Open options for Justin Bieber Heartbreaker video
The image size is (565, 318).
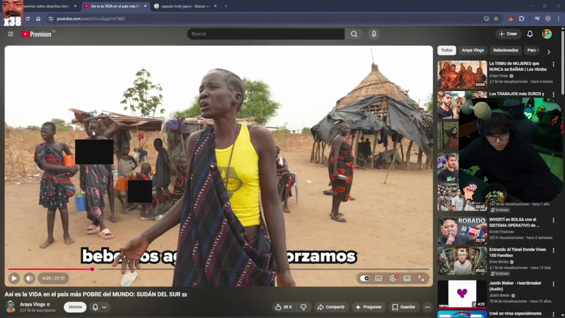pos(554,284)
